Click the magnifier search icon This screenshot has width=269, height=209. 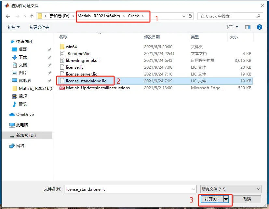point(258,16)
